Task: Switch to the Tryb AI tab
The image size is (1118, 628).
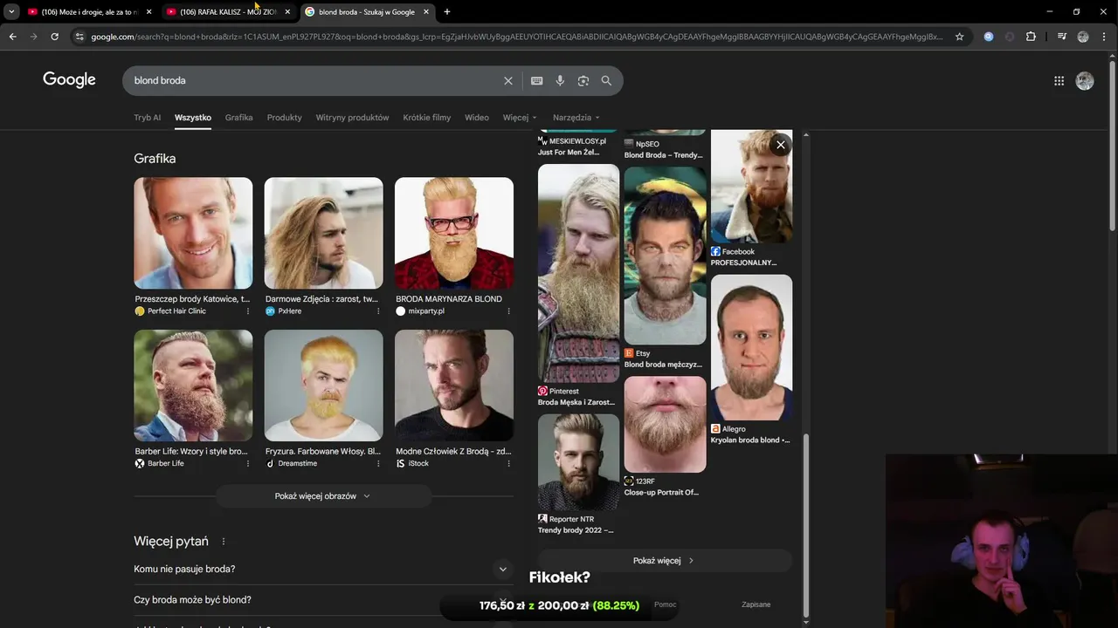Action: coord(147,117)
